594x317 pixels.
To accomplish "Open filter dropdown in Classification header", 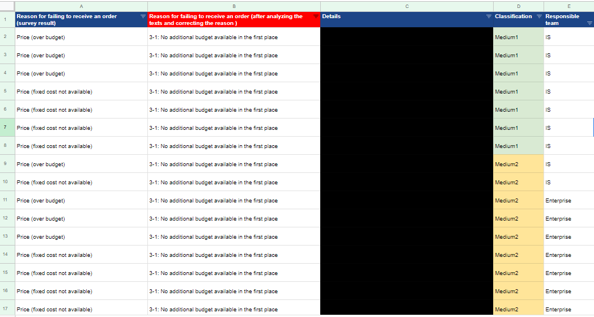I will (540, 16).
